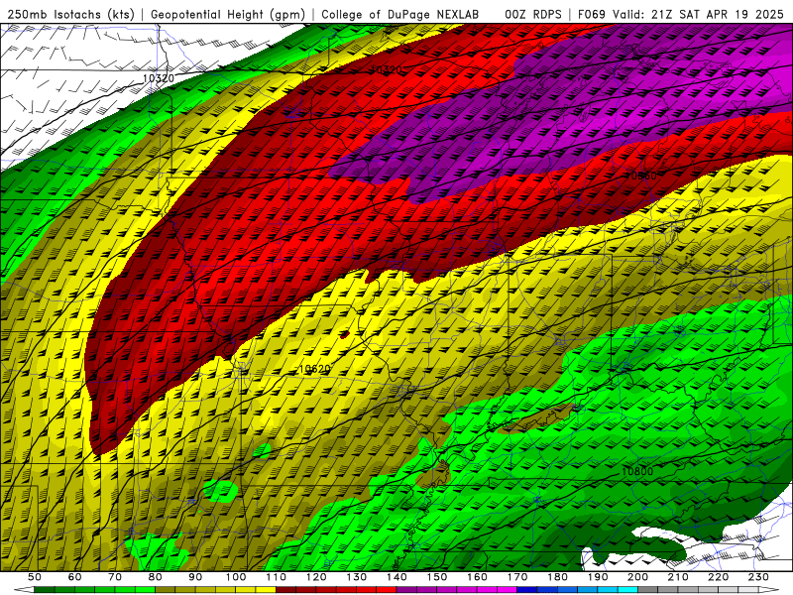Click the '50' value on the color scale
The width and height of the screenshot is (793, 595).
tap(35, 577)
